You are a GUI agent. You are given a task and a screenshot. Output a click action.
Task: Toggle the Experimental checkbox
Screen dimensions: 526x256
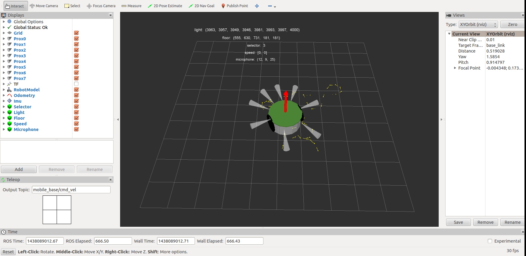[x=490, y=241]
